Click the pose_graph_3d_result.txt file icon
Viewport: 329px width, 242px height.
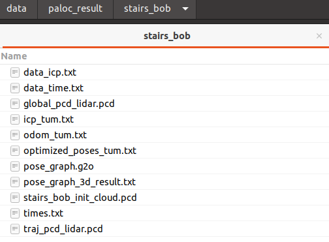click(x=15, y=182)
